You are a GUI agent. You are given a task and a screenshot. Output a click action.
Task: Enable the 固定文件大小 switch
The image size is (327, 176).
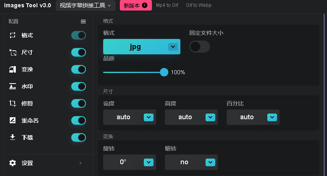[199, 47]
